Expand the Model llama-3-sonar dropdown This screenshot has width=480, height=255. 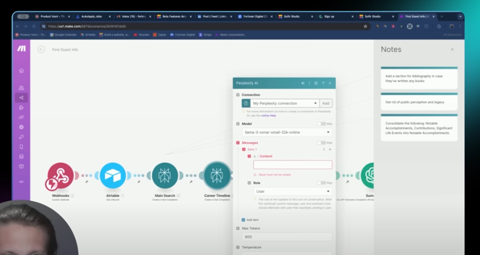point(287,132)
